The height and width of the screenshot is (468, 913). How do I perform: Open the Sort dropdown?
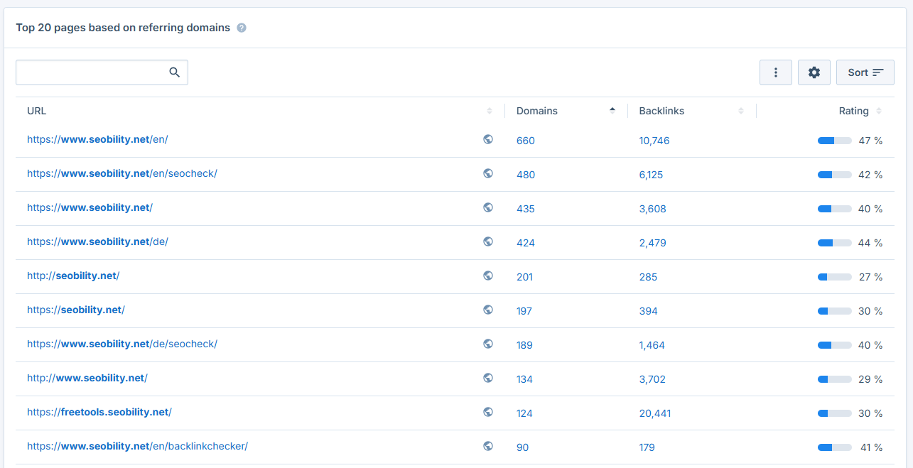coord(865,72)
